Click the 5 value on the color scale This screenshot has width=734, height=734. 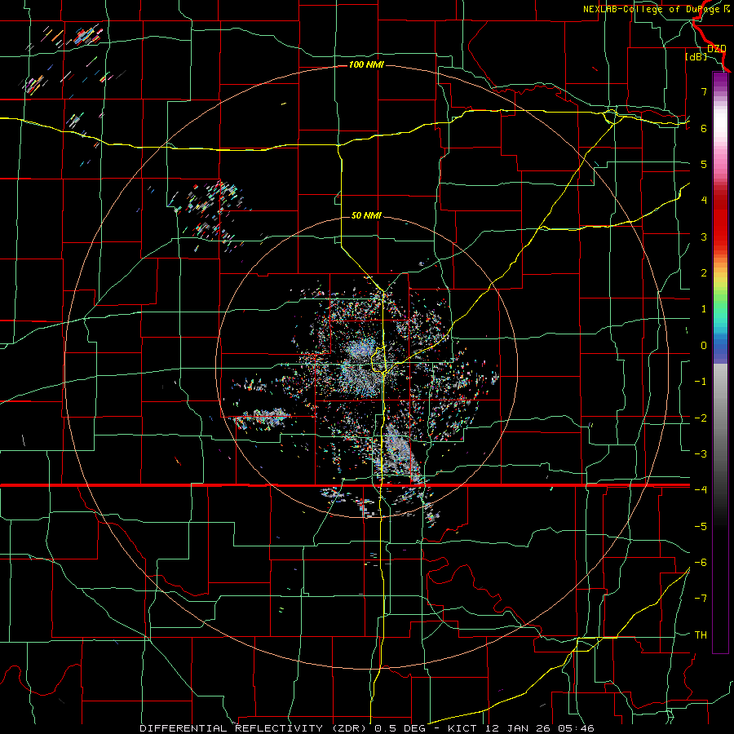704,164
